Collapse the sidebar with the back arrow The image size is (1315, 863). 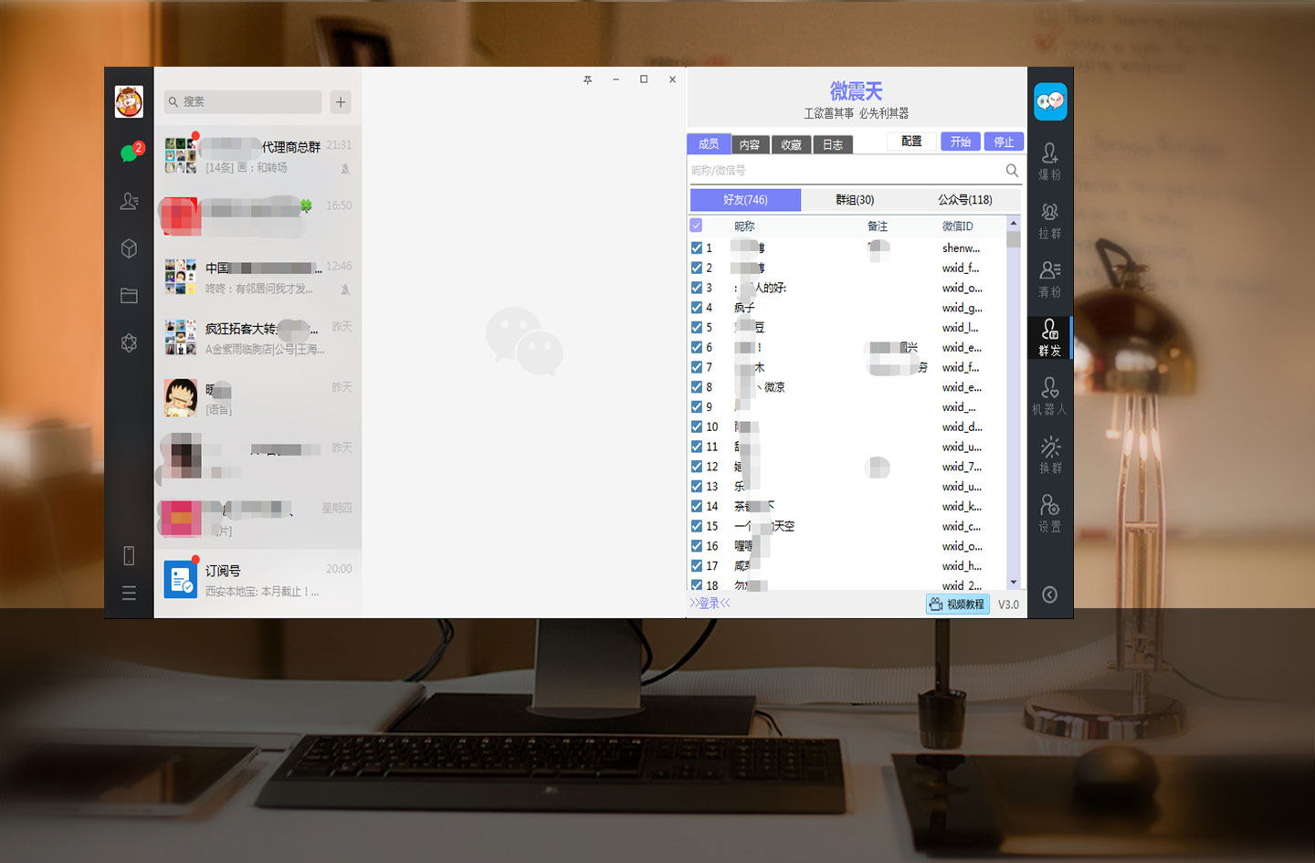click(x=1050, y=595)
